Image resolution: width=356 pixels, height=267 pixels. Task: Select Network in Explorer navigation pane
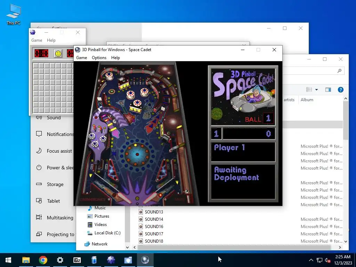[96, 244]
